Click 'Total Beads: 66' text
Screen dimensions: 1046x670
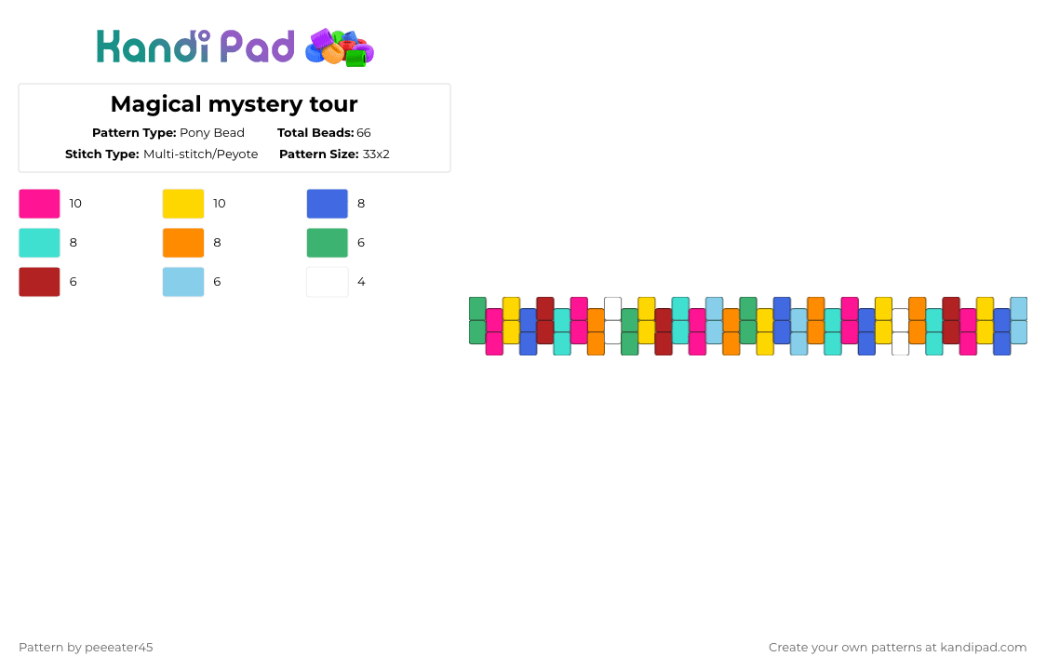pos(324,133)
